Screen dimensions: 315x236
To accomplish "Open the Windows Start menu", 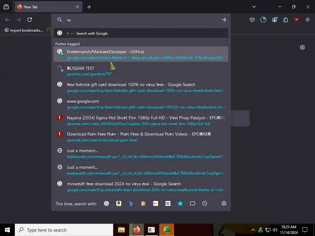I will pos(7,230).
